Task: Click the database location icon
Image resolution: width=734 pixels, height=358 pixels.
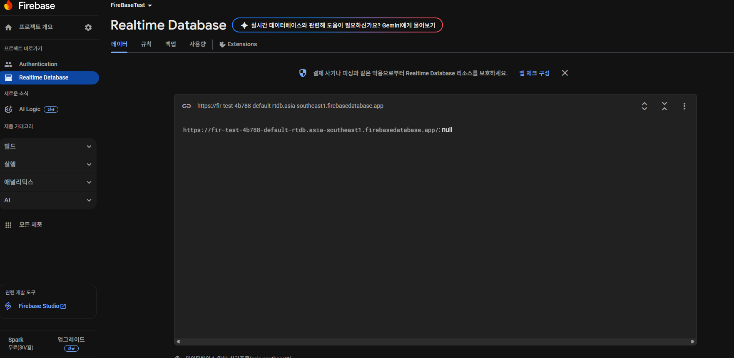Action: tap(178, 357)
